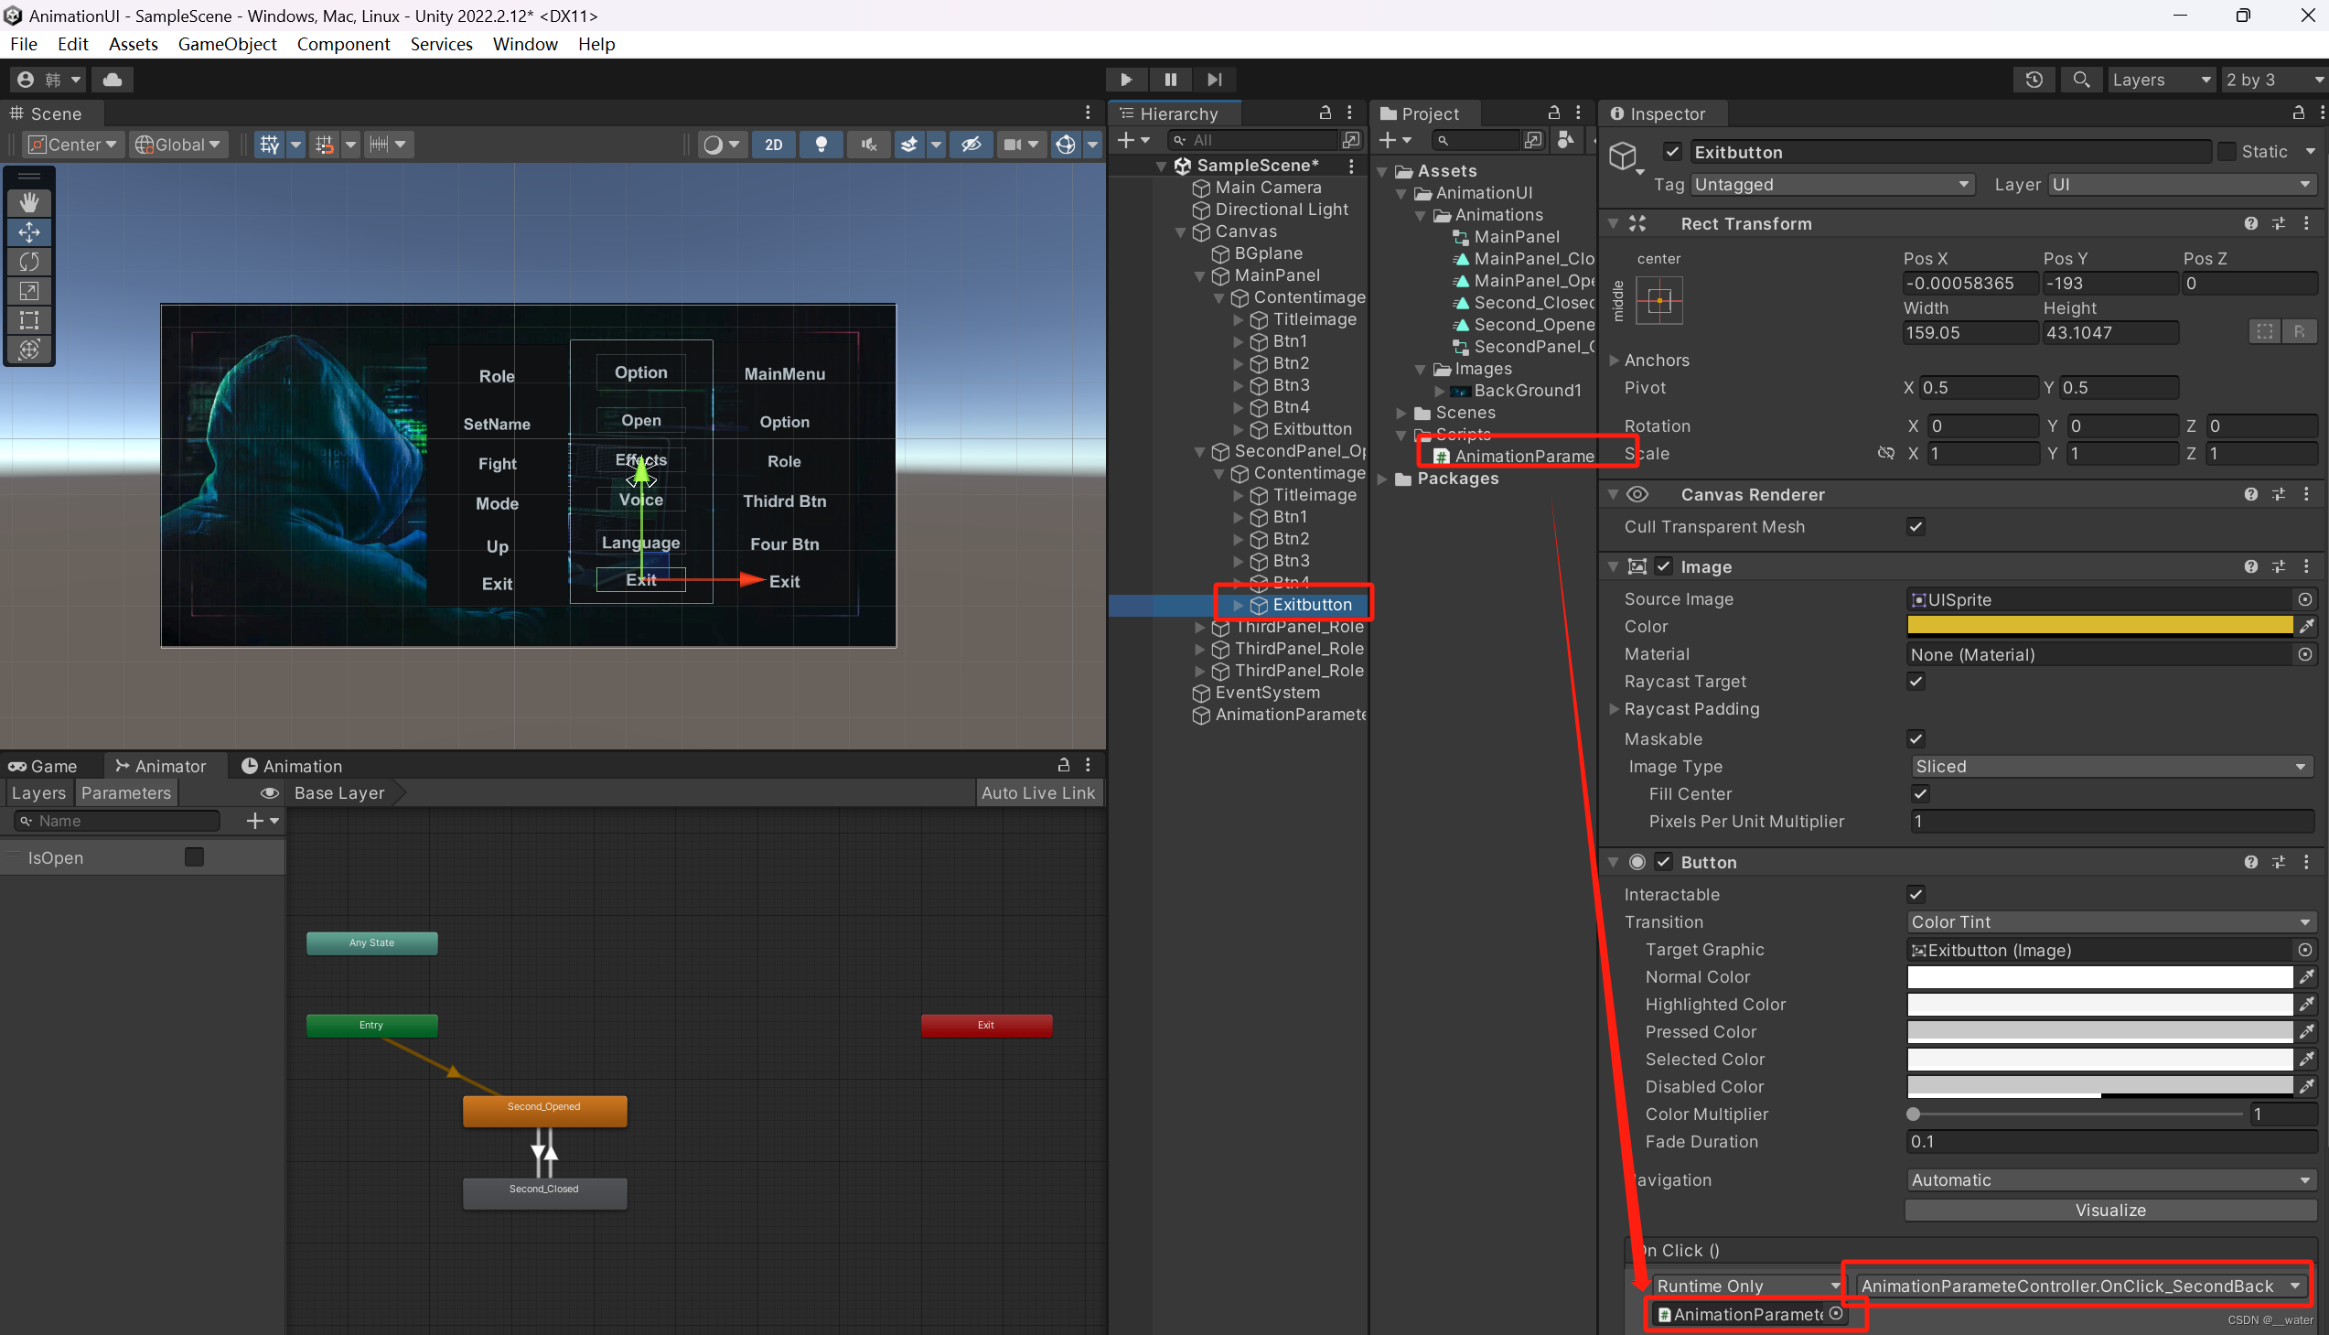Select the Scale tool

29,291
